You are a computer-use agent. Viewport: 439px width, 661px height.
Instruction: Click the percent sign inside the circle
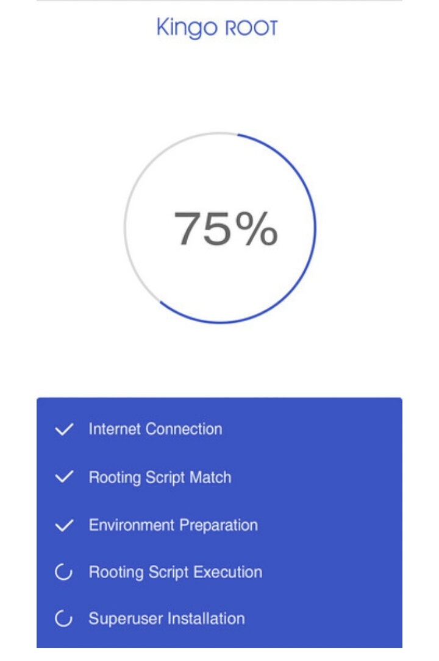(x=256, y=229)
